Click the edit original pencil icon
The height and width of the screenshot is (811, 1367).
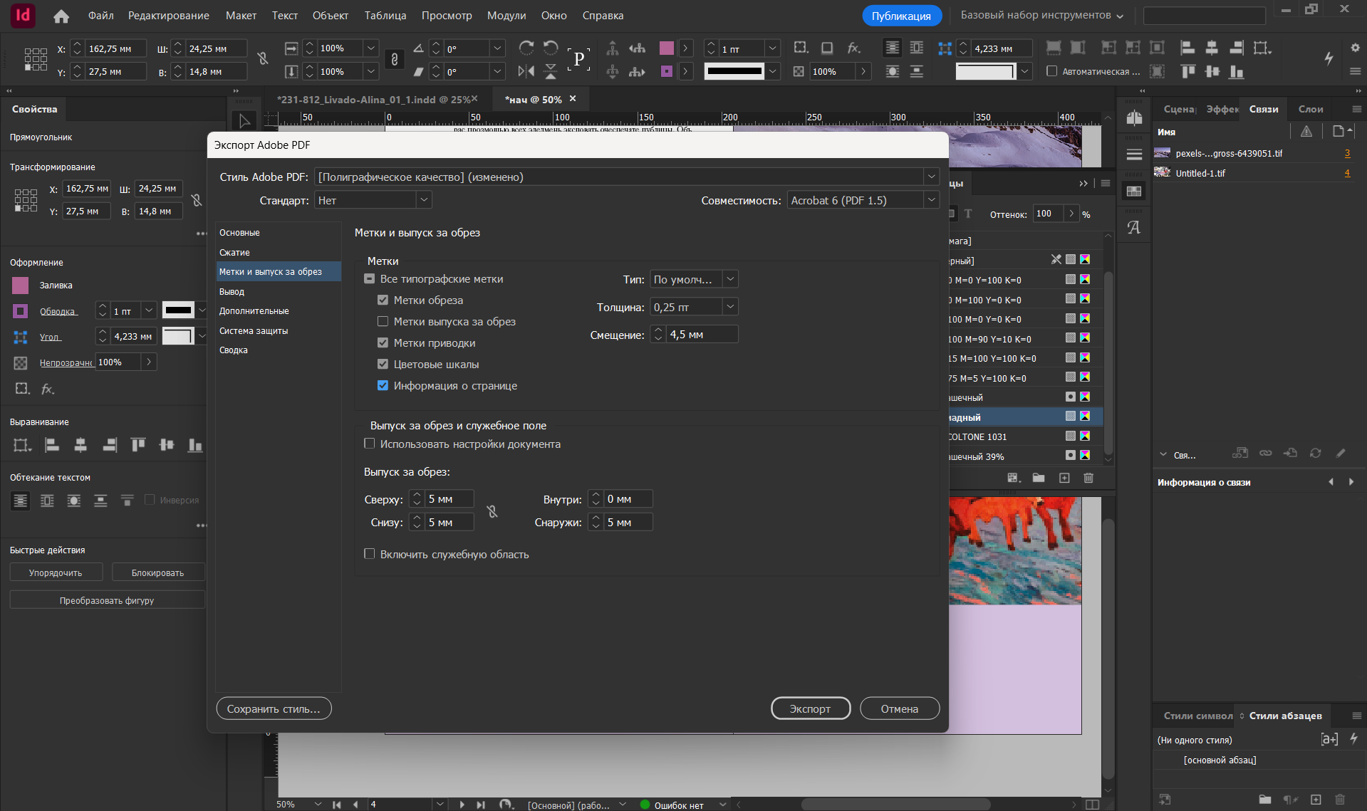tap(1341, 453)
